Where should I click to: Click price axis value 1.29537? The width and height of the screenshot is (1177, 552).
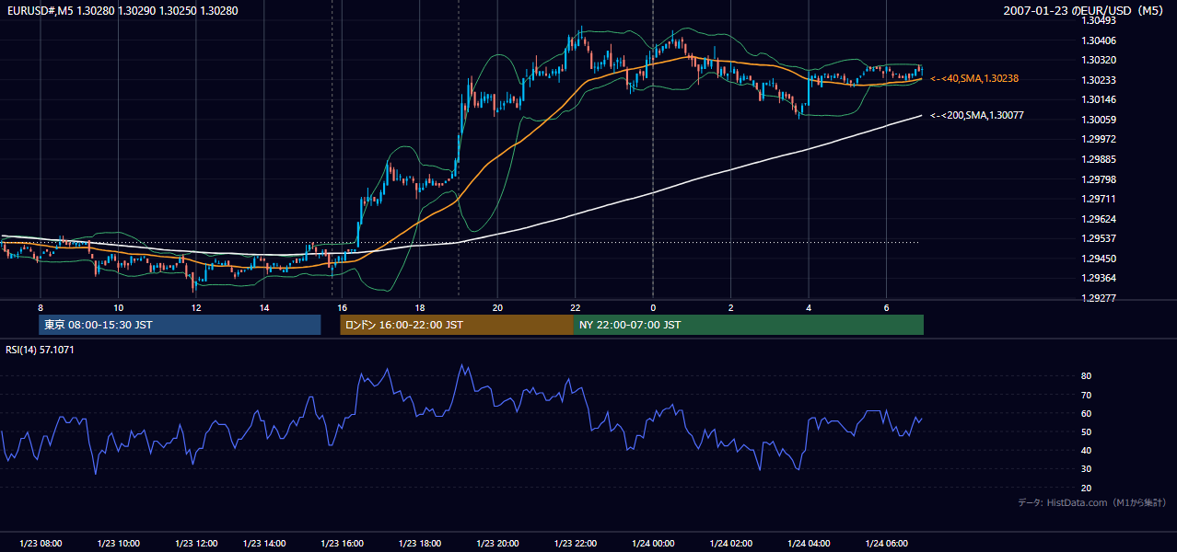[x=1099, y=238]
